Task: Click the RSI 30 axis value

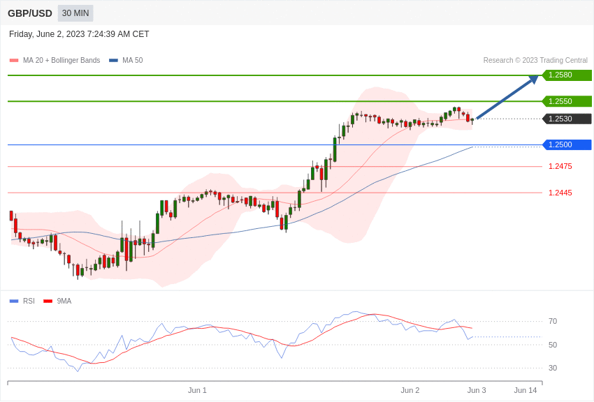Action: 553,368
